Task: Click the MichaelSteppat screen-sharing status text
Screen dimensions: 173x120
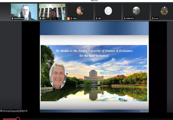Action: (15, 111)
